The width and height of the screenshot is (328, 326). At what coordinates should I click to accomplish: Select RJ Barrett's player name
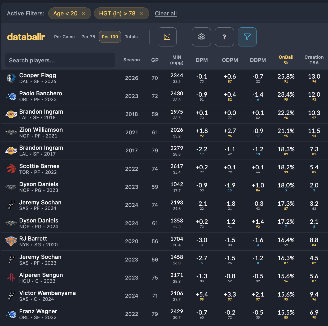pos(33,239)
